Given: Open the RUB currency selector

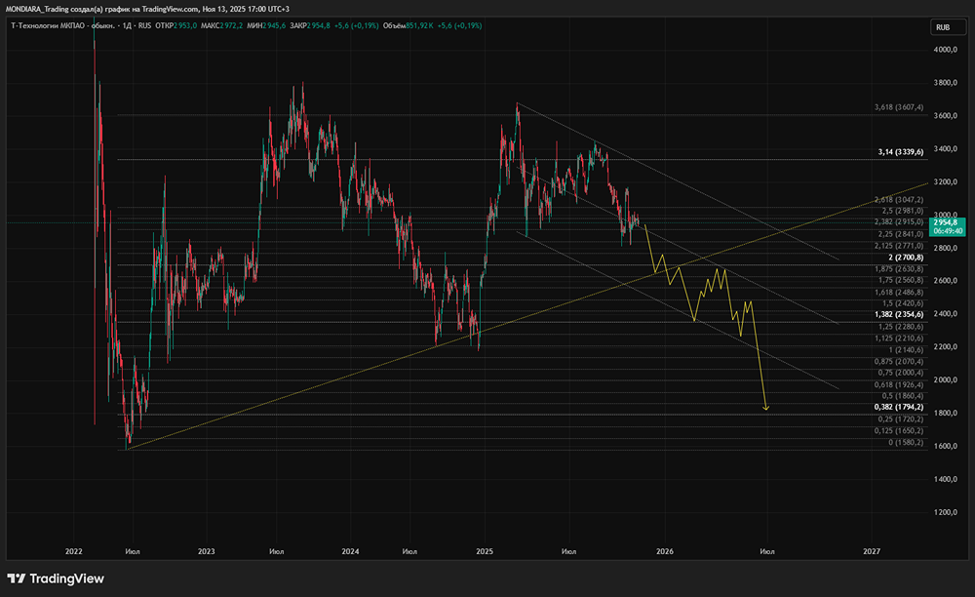Looking at the screenshot, I should point(943,27).
